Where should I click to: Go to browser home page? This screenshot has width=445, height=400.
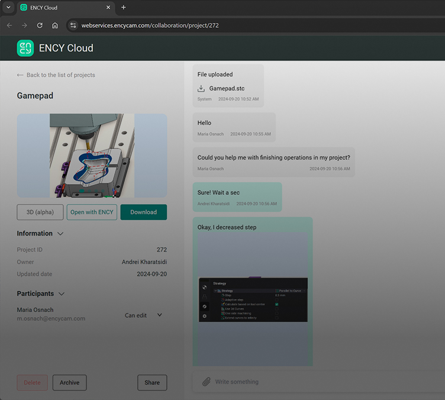pos(55,25)
